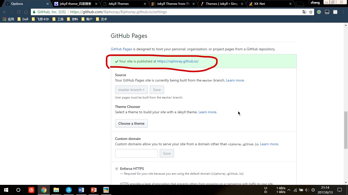The image size is (348, 195).
Task: Click the bookmark star icon in address bar
Action: [x=311, y=12]
